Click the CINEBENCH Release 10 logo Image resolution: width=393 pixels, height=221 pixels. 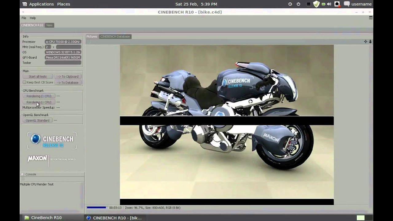point(52,141)
